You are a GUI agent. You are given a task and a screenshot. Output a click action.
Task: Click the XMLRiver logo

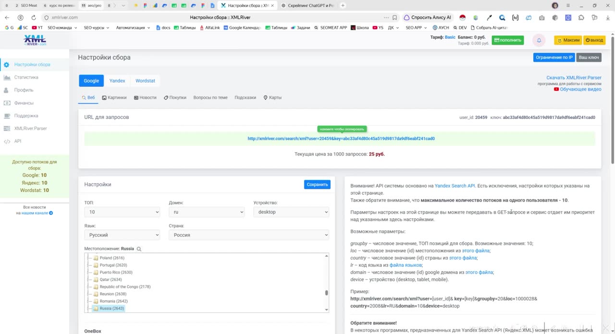click(x=35, y=40)
